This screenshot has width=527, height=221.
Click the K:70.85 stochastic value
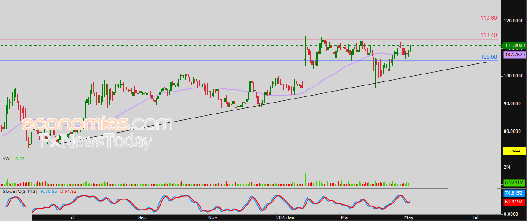(x=48, y=191)
